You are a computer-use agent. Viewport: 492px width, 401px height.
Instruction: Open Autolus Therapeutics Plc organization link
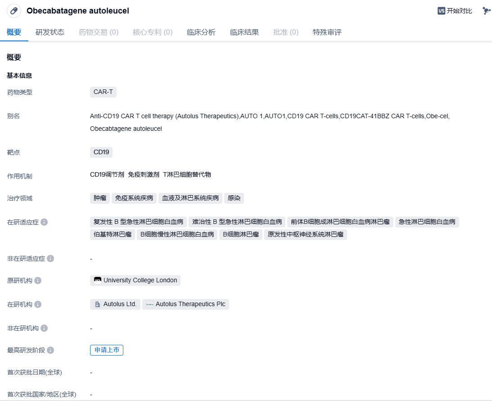(186, 304)
